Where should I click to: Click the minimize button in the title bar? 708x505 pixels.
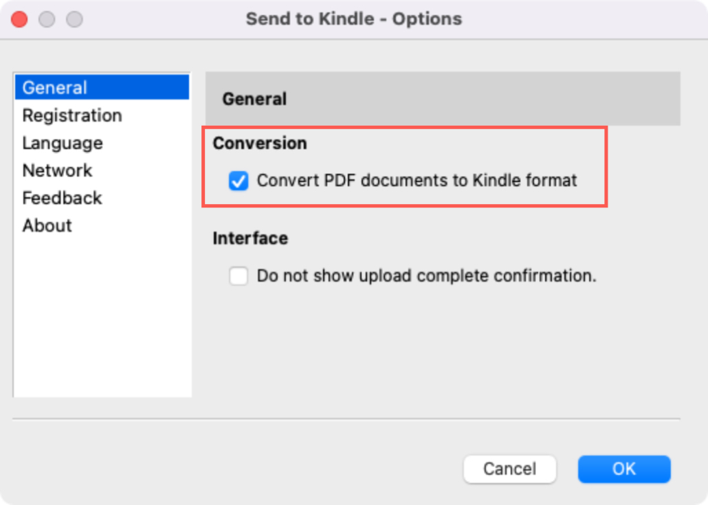(47, 19)
